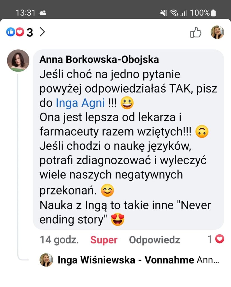The image size is (231, 287).
Task: Tap the Wi-Fi status bar icon
Action: (174, 13)
